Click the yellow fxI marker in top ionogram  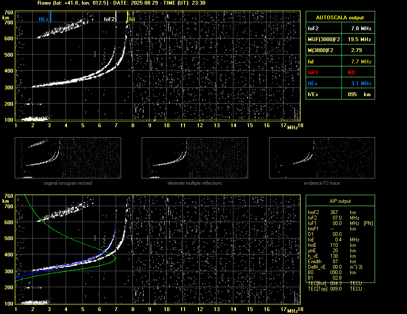[x=127, y=16]
